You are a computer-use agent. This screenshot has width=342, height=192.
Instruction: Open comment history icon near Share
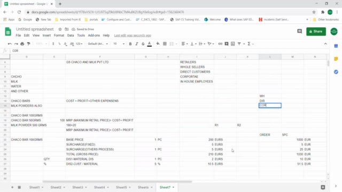coord(299,31)
